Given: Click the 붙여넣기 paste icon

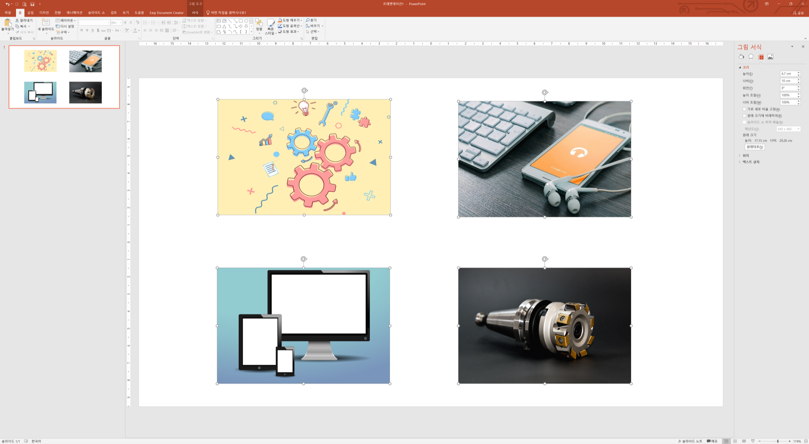Looking at the screenshot, I should pos(7,23).
